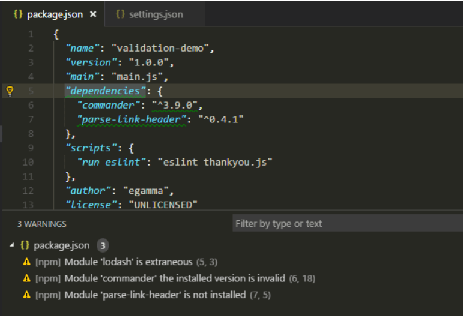This screenshot has width=466, height=318.
Task: Click the JSON braces icon on settings.json tab
Action: coord(120,14)
